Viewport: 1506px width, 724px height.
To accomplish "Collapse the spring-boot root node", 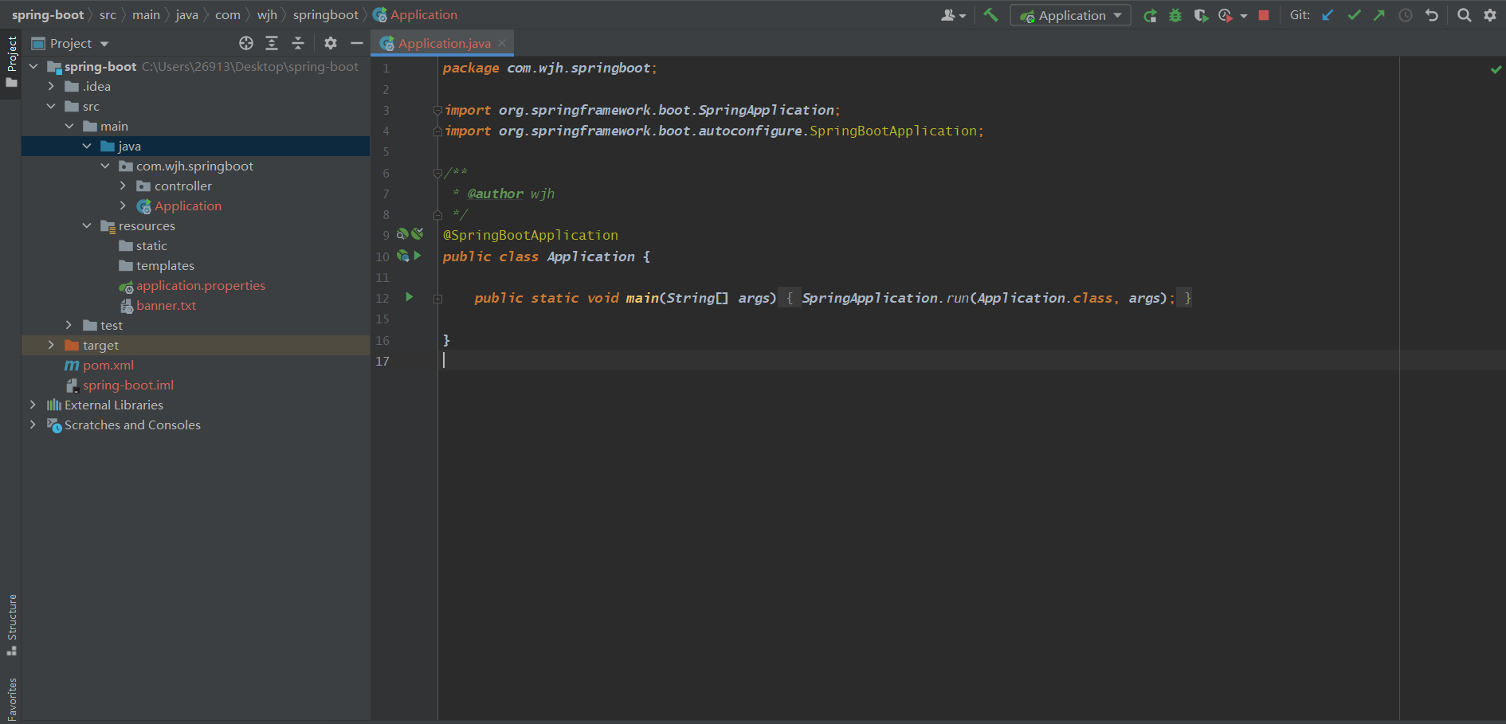I will click(33, 66).
